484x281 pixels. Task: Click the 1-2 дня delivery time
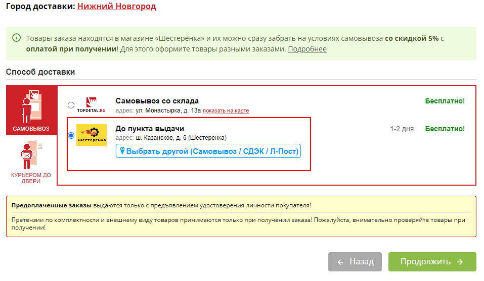click(402, 129)
